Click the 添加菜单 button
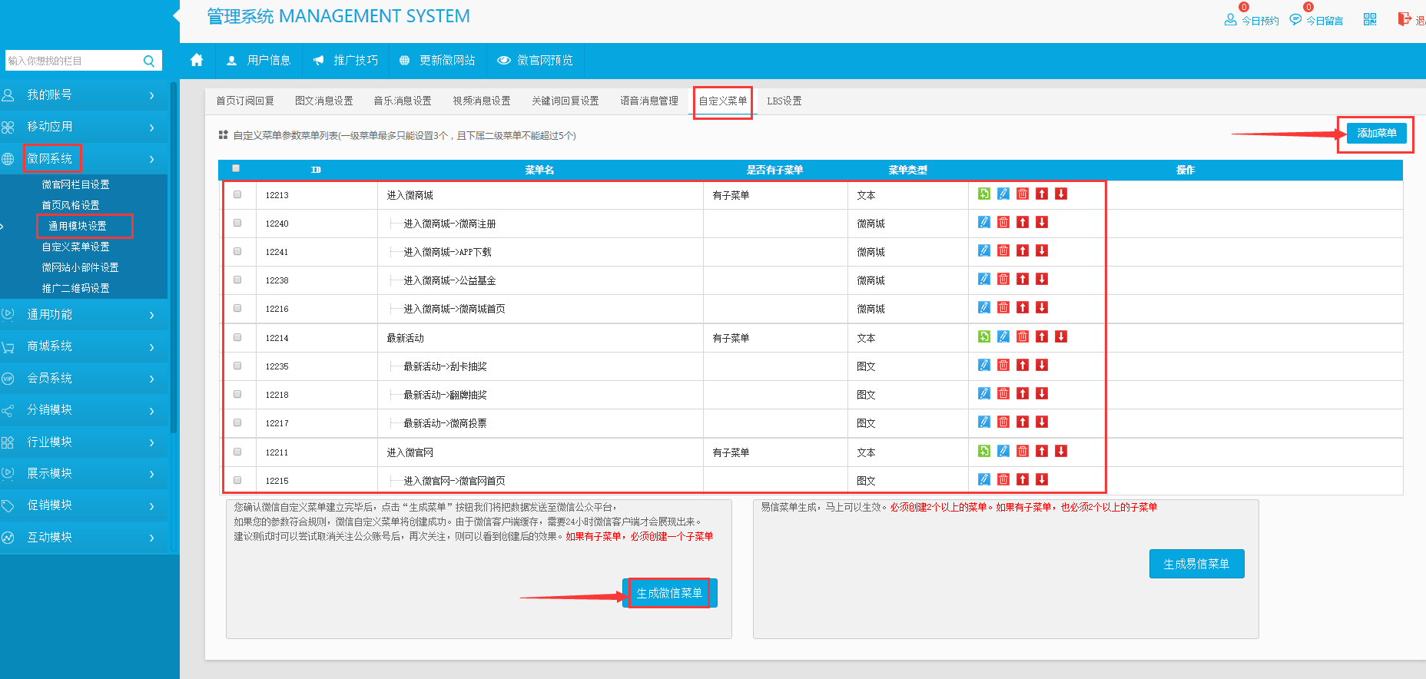 click(x=1377, y=134)
